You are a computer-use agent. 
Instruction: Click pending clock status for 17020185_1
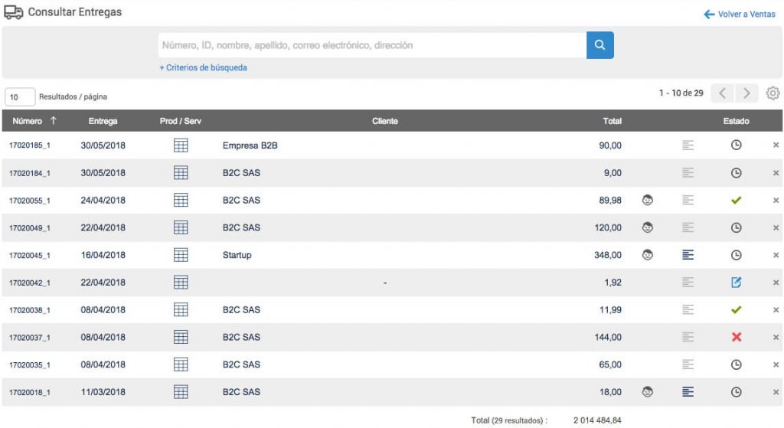736,145
